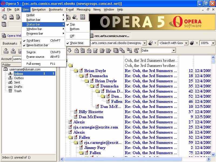Expand the Hotlist submenu
Viewport: 216px width, 162px height.
44,15
